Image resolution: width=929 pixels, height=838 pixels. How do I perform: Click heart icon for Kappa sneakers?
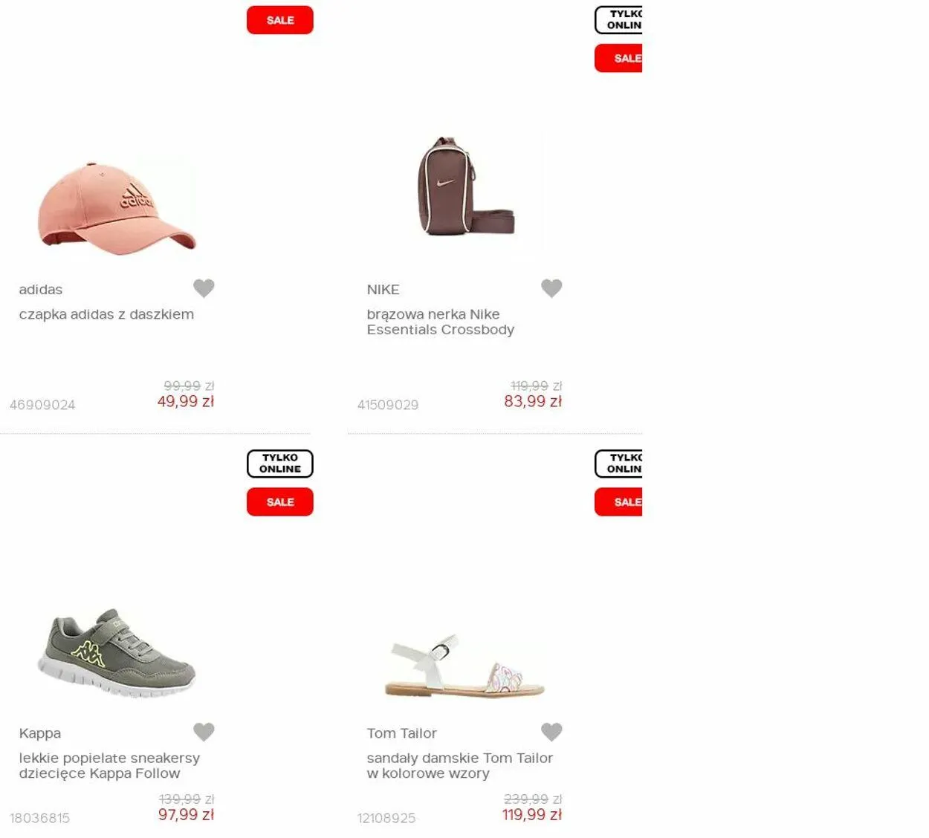(x=204, y=731)
